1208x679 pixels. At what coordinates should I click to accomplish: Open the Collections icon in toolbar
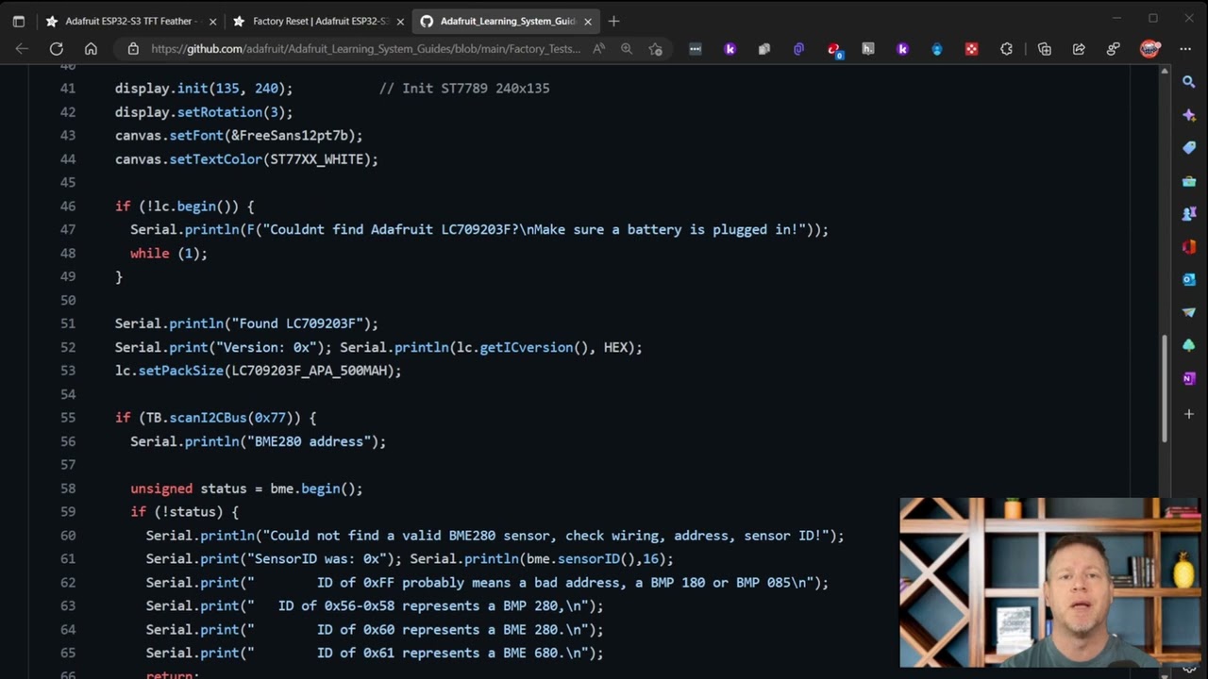[1045, 49]
